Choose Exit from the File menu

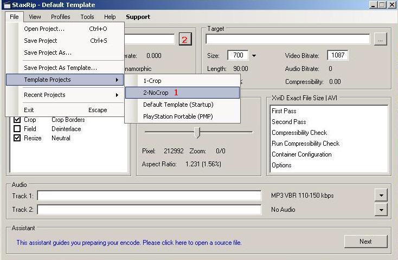[x=65, y=110]
